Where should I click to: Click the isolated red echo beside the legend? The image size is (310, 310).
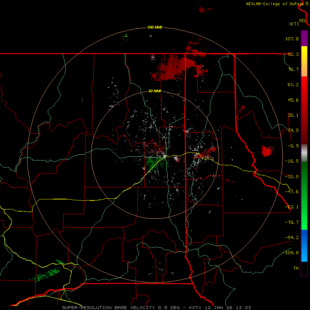[268, 151]
